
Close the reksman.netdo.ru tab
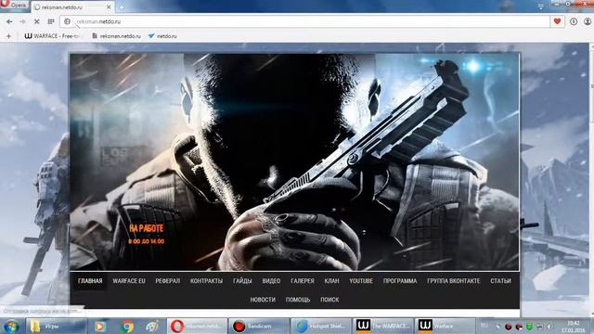[x=109, y=6]
